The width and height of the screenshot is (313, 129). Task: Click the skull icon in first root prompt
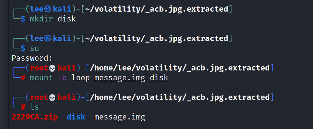pos(52,68)
